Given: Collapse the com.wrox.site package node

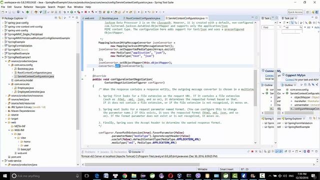Looking at the screenshot, I should coord(9,84).
